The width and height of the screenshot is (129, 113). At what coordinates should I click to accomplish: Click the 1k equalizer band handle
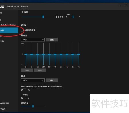click(x=55, y=54)
